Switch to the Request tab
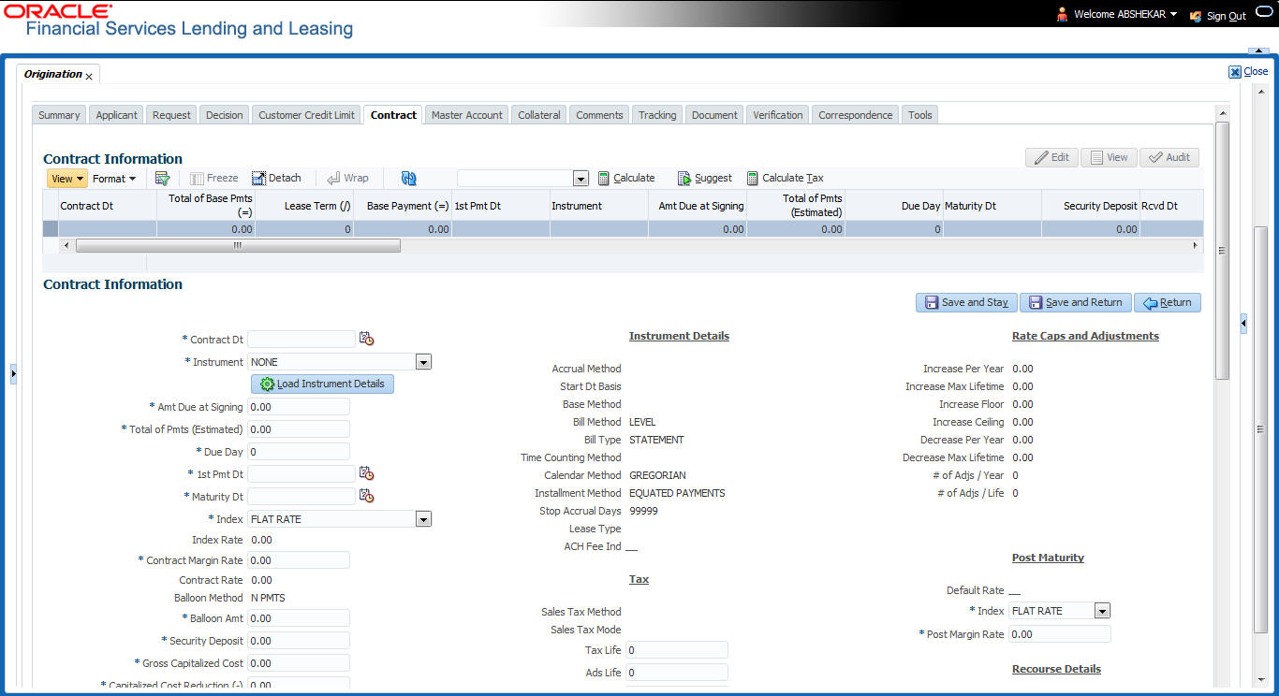Viewport: 1279px width, 696px height. click(x=171, y=115)
